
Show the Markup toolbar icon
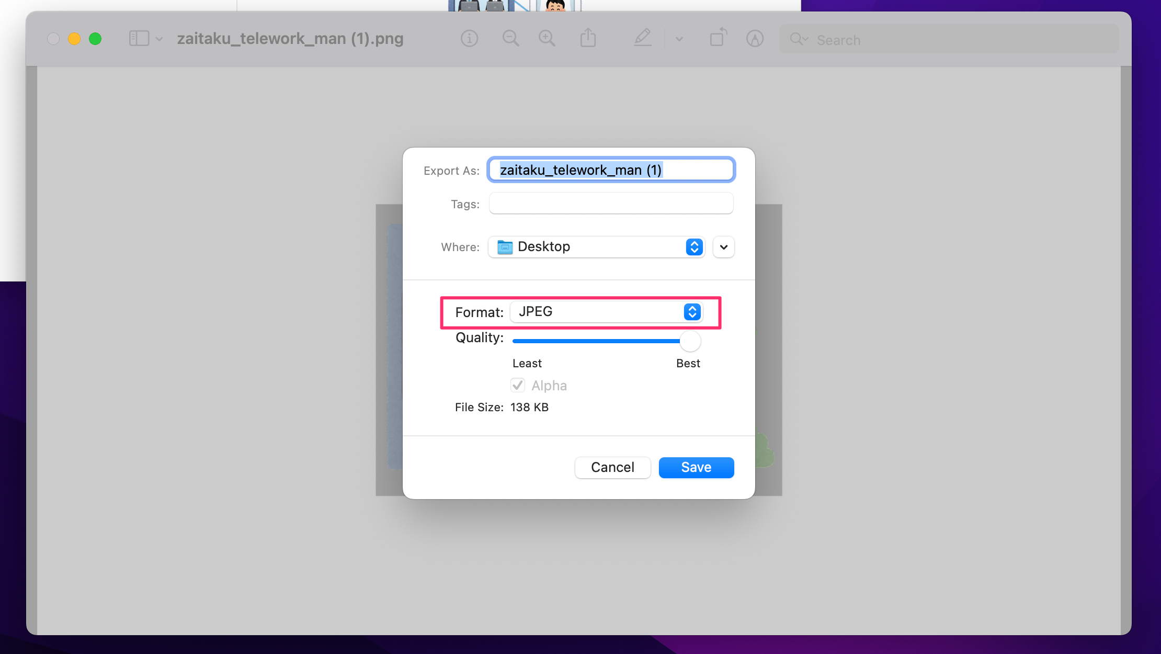755,39
